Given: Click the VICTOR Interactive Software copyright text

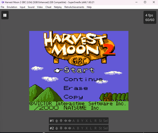Looking at the screenshot, I should (x=78, y=104).
